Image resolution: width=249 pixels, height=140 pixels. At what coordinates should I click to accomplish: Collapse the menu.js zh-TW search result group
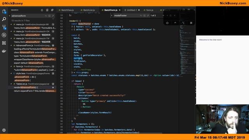[11, 38]
